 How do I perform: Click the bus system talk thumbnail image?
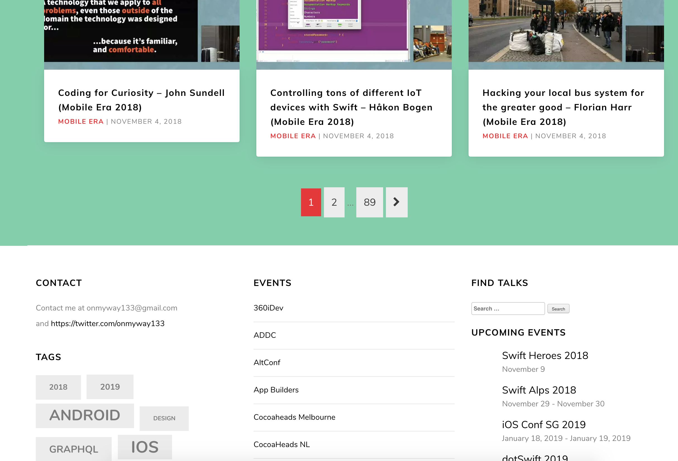[566, 32]
